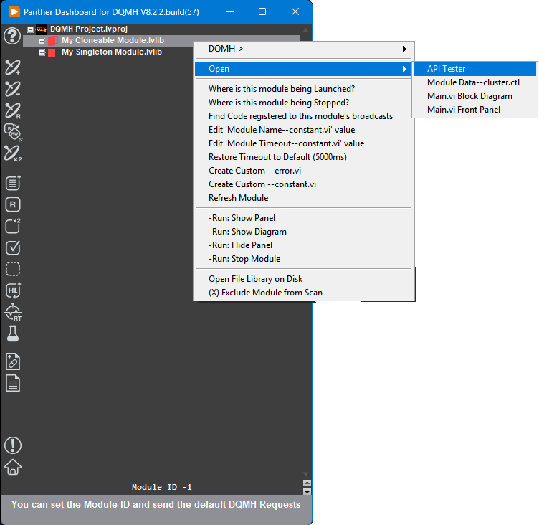
Task: Click the add new module list icon
Action: pos(13,183)
